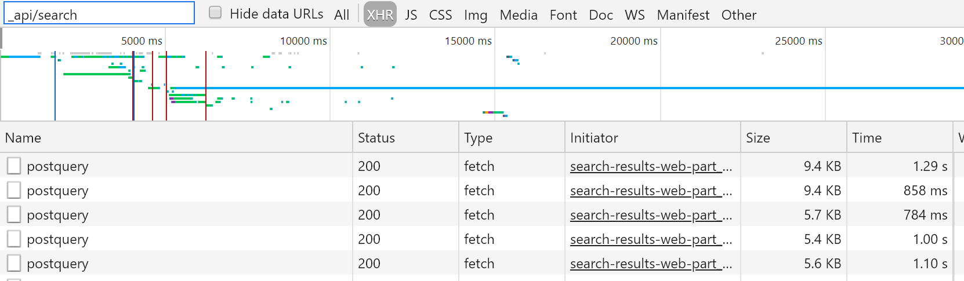Select the postquery request taking 858 ms
Screen dimensions: 964x281
481,190
